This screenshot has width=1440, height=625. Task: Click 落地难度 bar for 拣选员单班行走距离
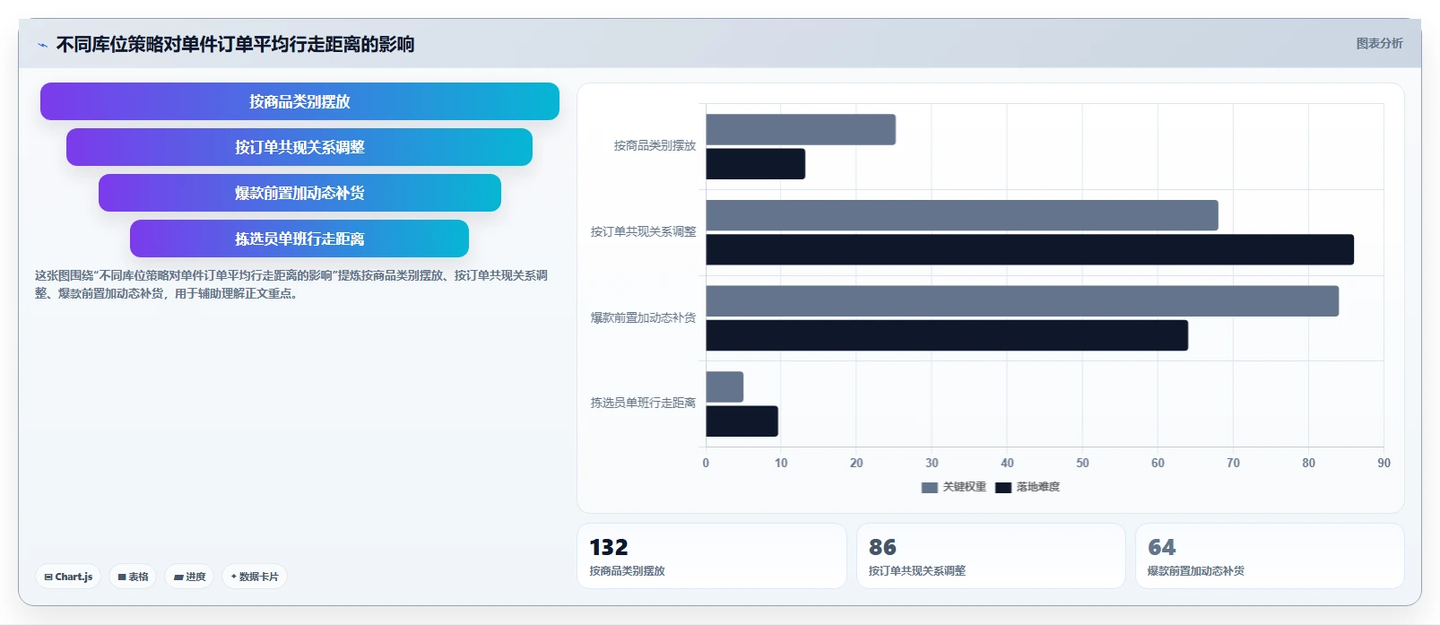(742, 421)
